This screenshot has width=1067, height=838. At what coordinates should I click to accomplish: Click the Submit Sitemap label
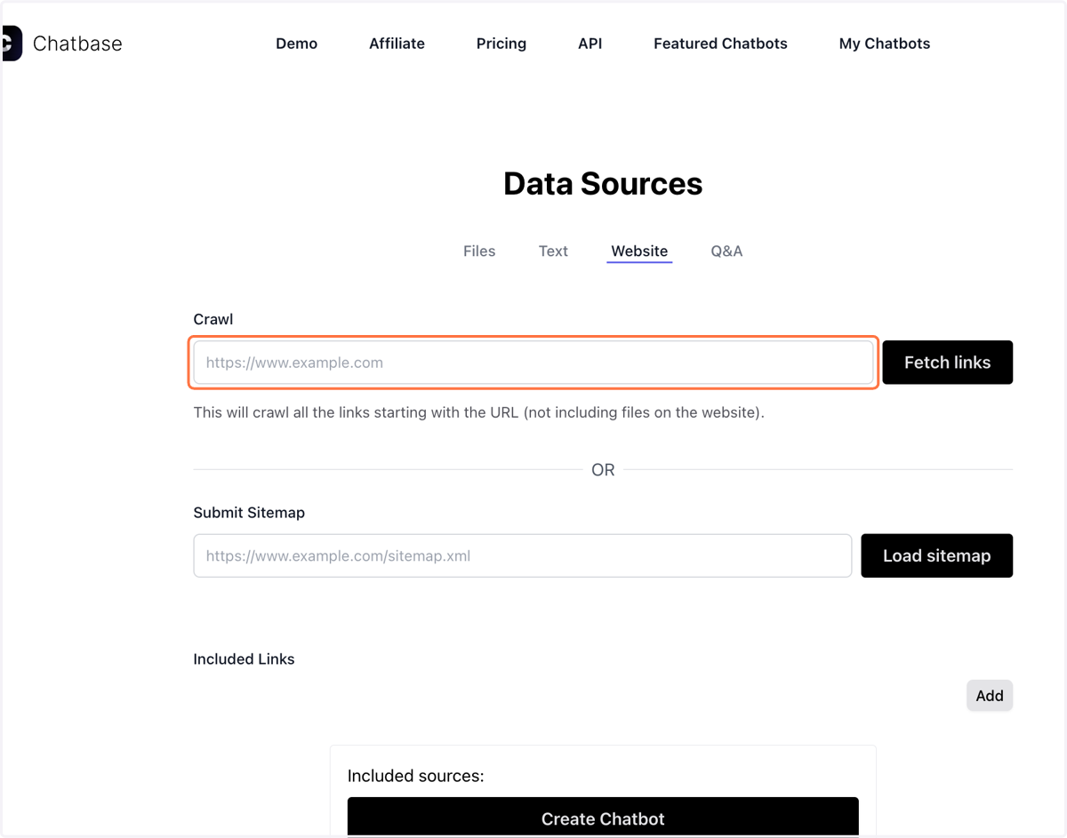pos(249,513)
